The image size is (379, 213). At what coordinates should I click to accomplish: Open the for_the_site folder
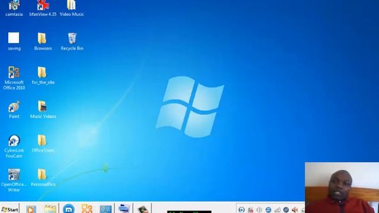click(43, 75)
